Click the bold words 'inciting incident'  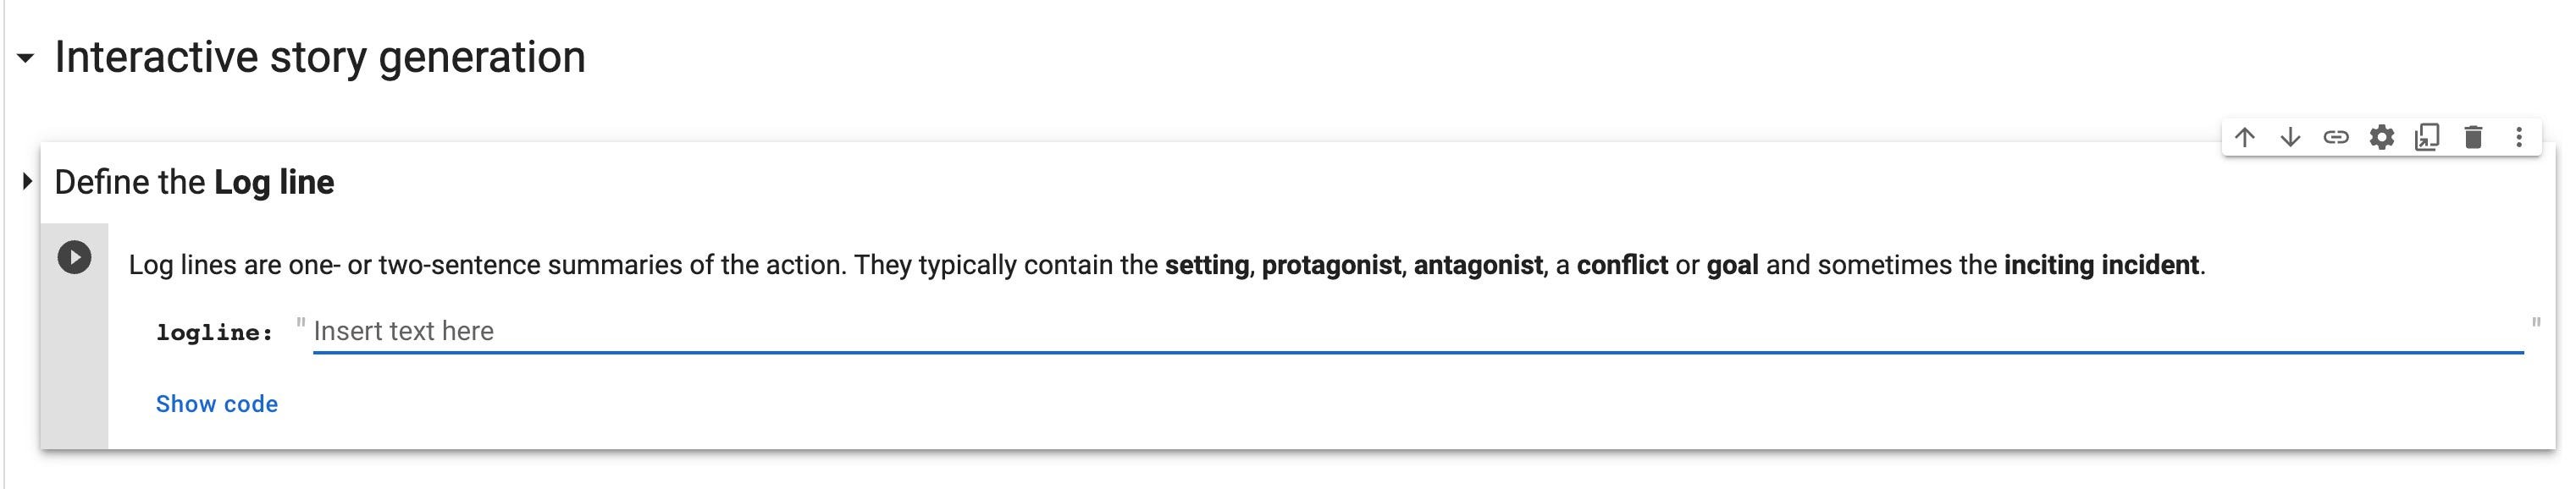pyautogui.click(x=2101, y=265)
